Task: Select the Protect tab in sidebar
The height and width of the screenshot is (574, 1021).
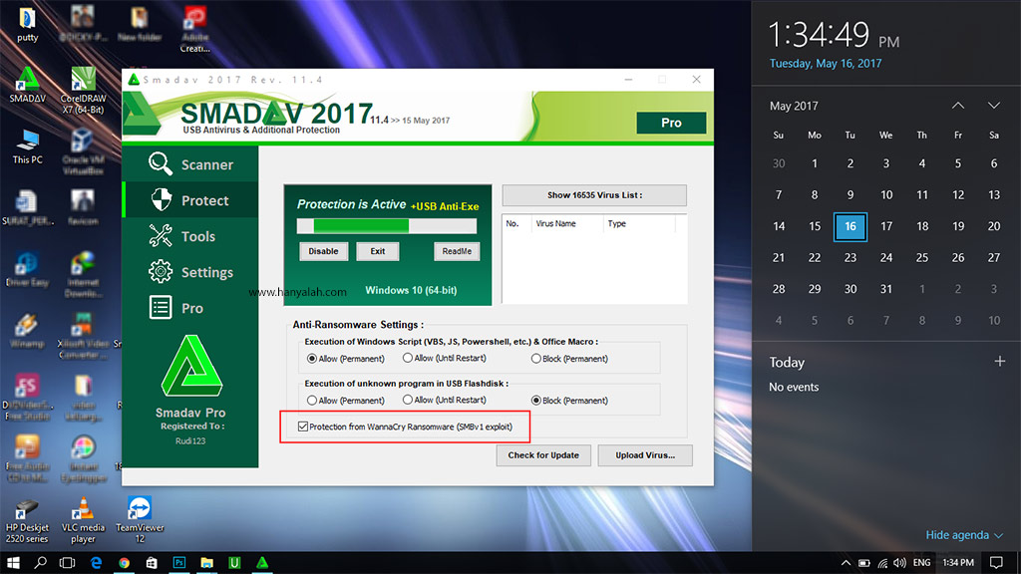Action: point(190,199)
